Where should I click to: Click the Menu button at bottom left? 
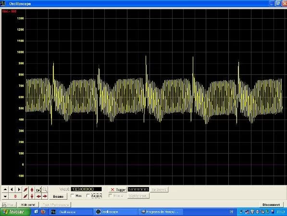[x=9, y=205]
